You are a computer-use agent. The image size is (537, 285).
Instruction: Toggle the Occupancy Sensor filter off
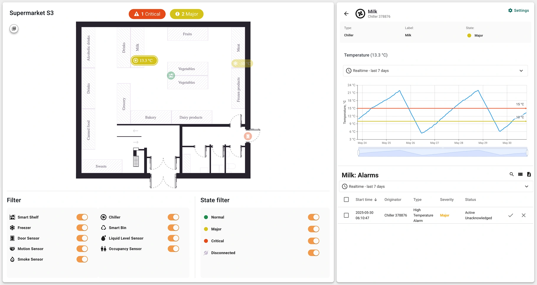[x=173, y=249]
